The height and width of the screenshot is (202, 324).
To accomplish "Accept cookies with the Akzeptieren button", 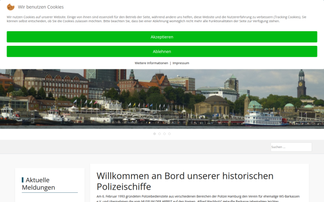I will click(162, 37).
